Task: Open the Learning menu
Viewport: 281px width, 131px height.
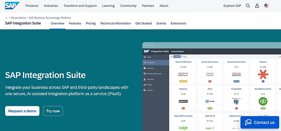Action: tap(108, 6)
